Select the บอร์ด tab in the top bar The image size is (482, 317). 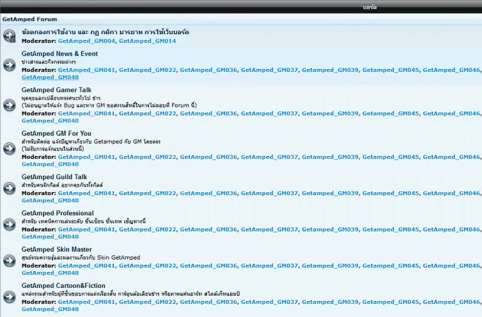pos(370,7)
